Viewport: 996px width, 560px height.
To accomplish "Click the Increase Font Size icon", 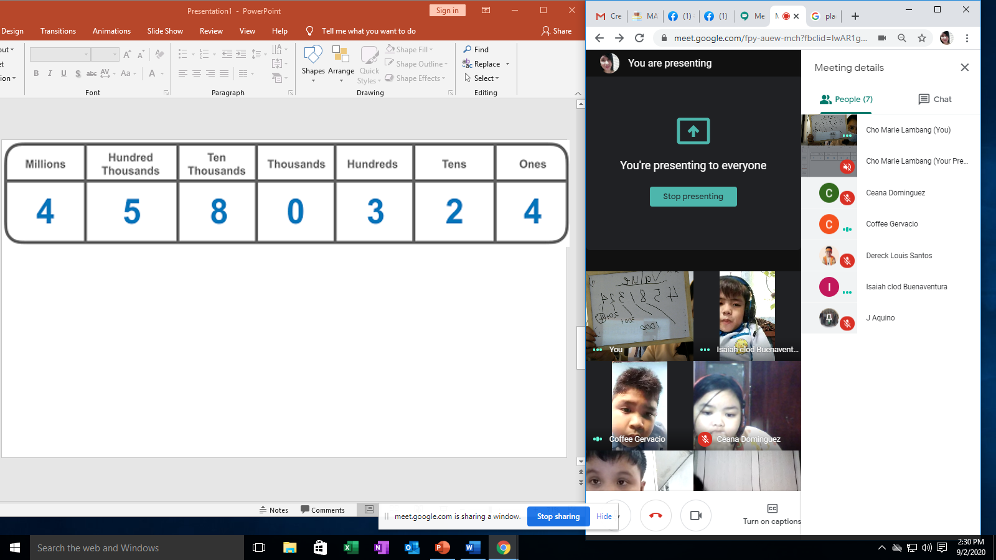I will click(x=127, y=54).
